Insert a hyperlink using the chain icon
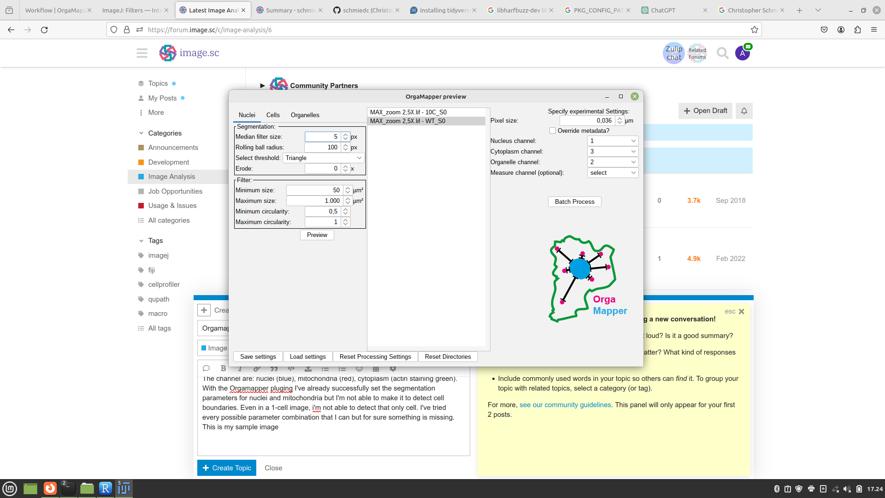The image size is (885, 498). (257, 368)
